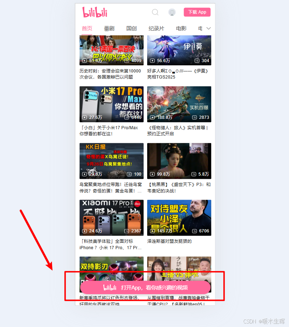Click play count icon beside 24.6万
Viewport: 289px width, 327px height.
tap(85, 231)
